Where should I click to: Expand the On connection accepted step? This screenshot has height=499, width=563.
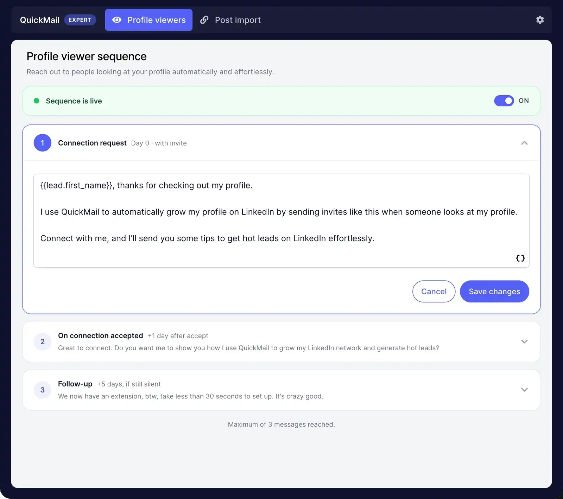tap(524, 341)
